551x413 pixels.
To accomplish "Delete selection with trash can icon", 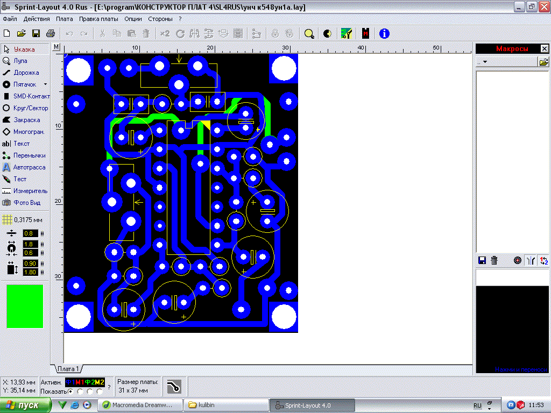I will (146, 33).
